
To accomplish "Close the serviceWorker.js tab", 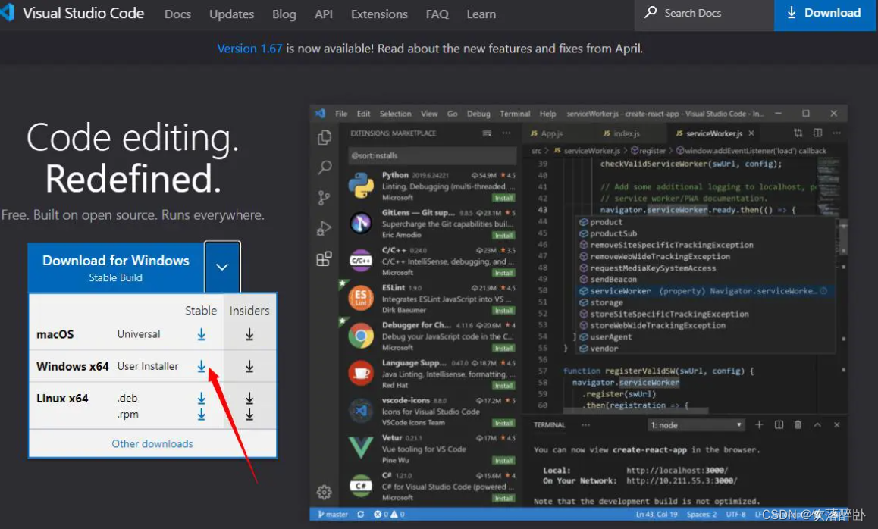I will tap(751, 133).
